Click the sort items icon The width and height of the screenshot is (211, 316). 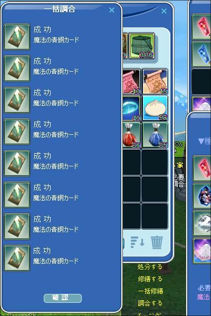coord(138,242)
